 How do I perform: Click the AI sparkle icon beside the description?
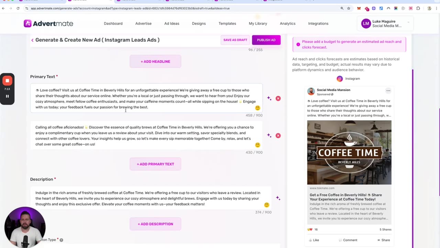coord(278,198)
